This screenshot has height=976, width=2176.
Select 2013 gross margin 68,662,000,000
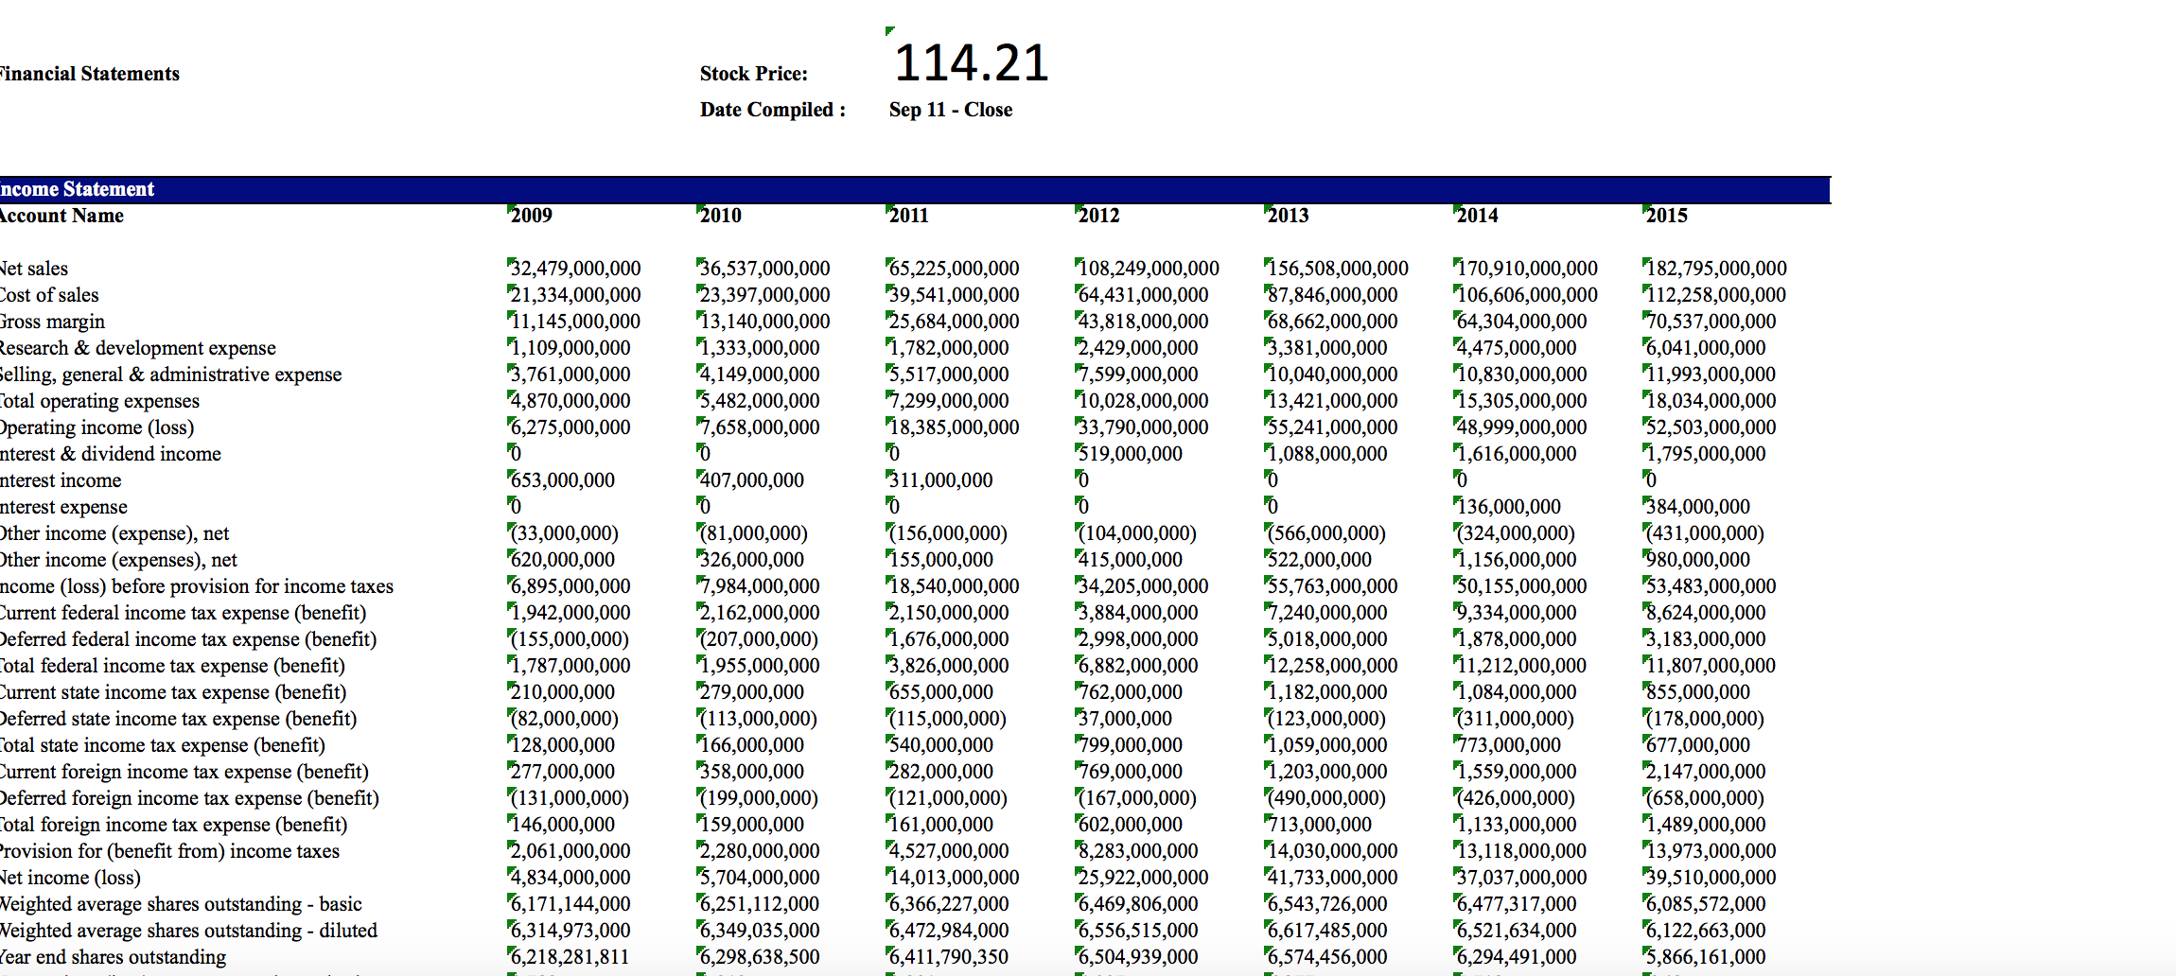1332,322
